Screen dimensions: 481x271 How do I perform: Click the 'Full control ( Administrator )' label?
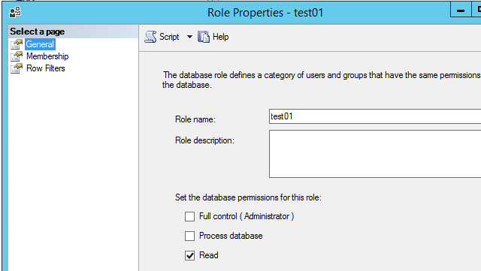point(247,216)
